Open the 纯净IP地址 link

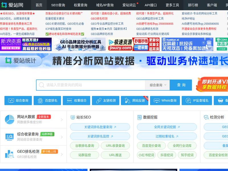coord(188,19)
